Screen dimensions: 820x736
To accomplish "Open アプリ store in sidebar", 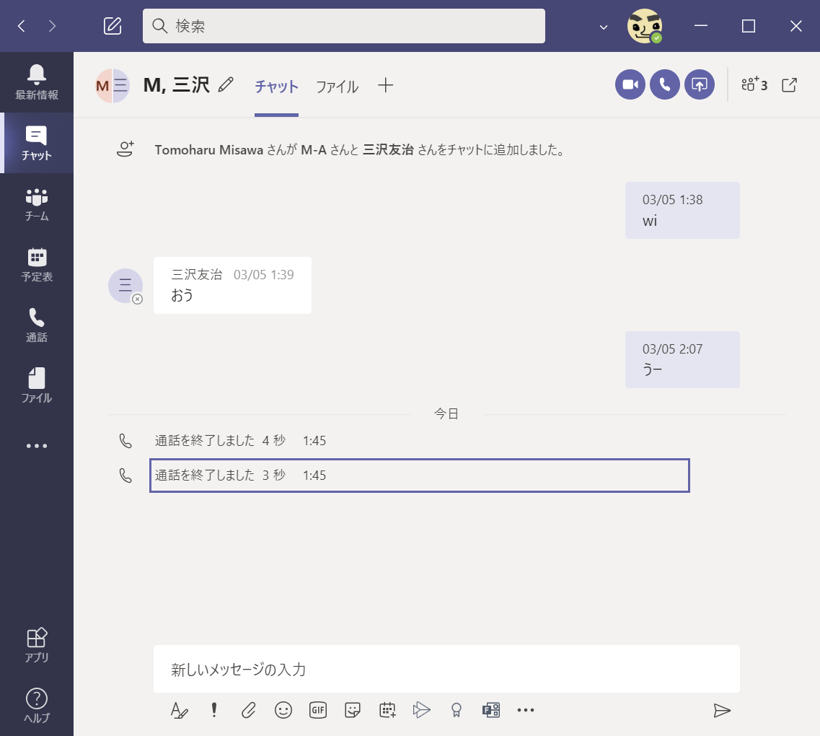I will point(37,645).
